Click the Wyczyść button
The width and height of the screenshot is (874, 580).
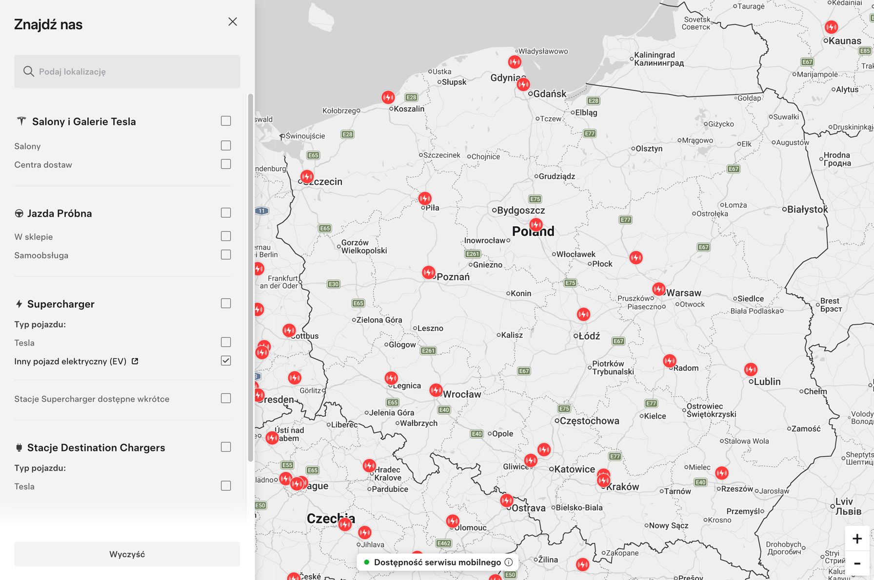pos(127,554)
